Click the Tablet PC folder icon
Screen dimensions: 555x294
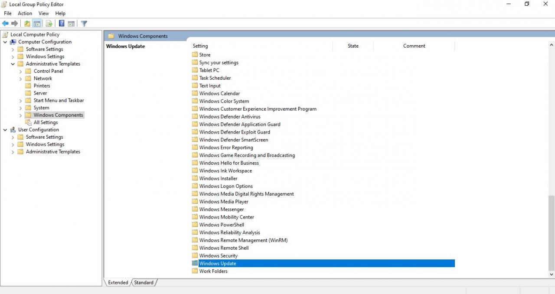click(x=195, y=70)
